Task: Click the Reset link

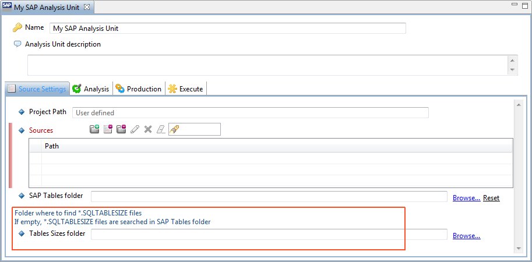Action: tap(491, 198)
